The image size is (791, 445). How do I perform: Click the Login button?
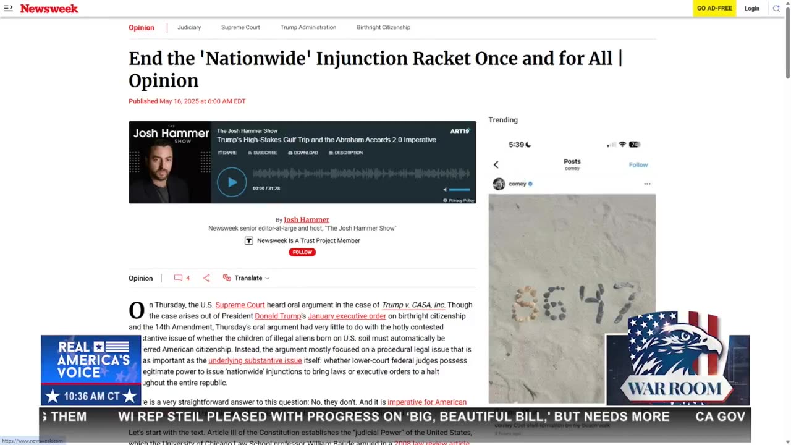752,8
